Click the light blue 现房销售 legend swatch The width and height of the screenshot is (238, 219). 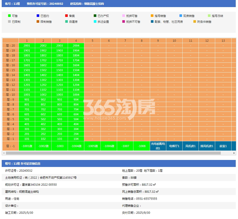click(x=180, y=15)
